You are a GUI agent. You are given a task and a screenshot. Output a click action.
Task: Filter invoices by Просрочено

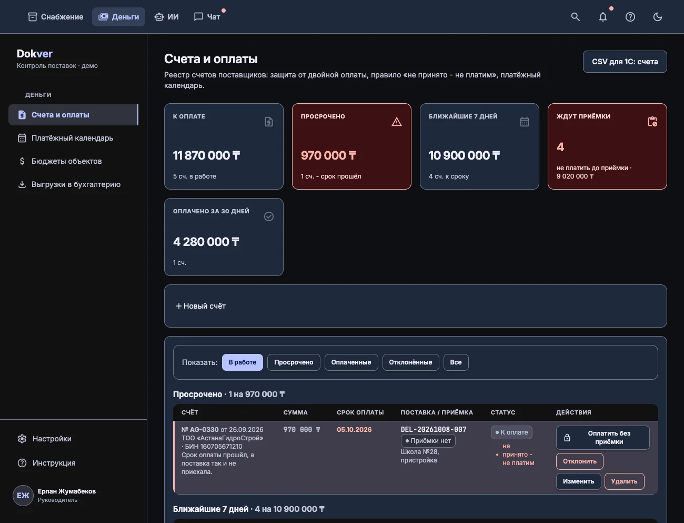[294, 362]
